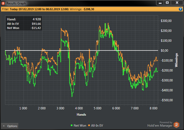The height and width of the screenshot is (130, 184).
Task: Click the app icon in title bar
Action: pos(3,3)
